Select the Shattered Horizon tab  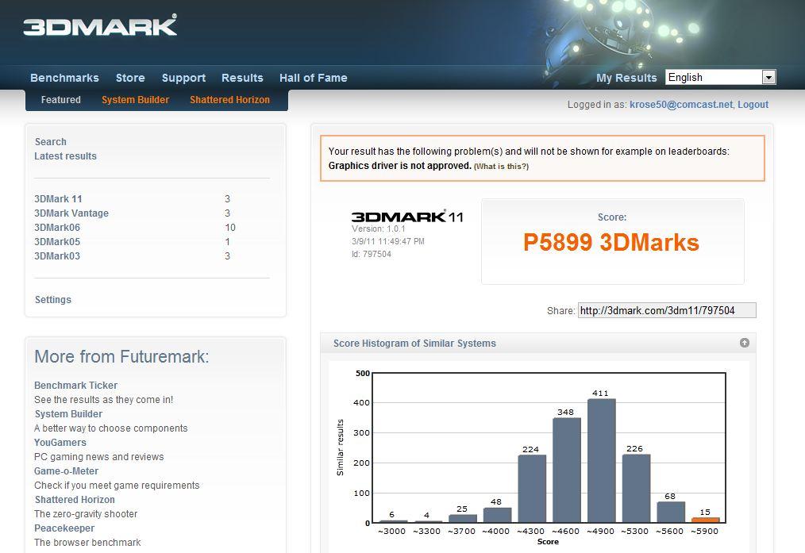229,99
